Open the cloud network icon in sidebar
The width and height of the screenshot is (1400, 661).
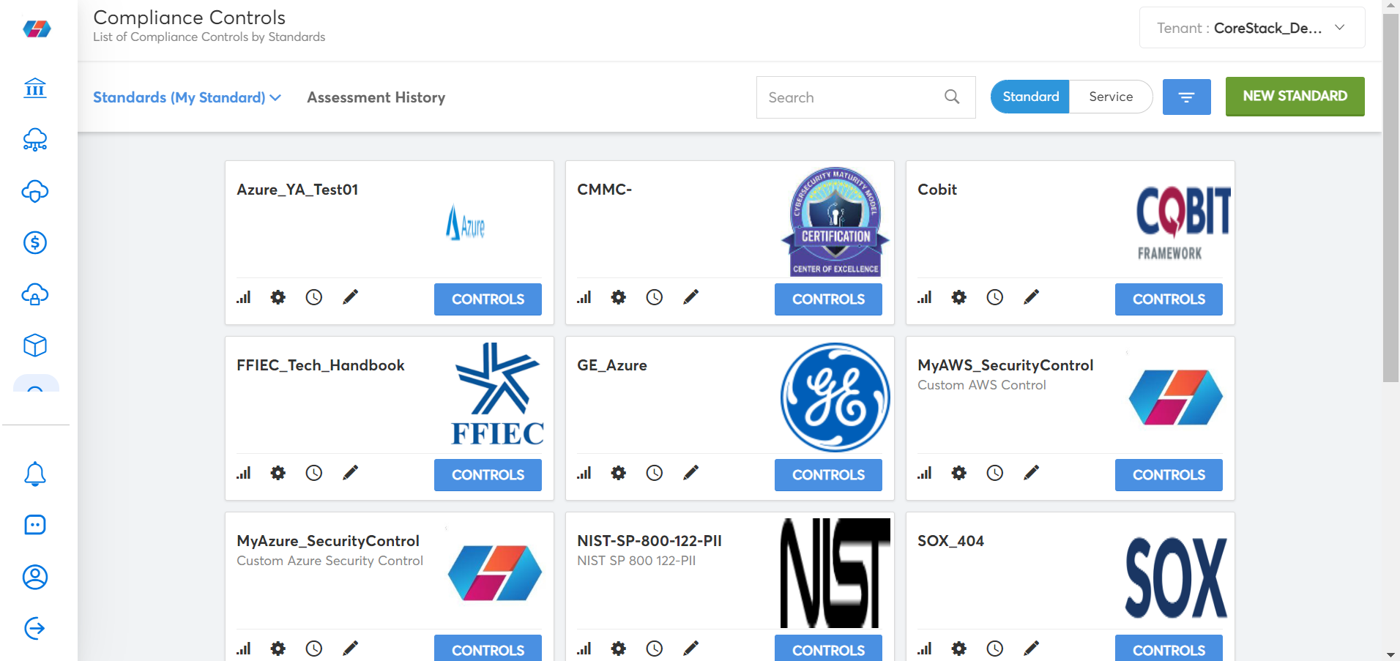click(35, 140)
